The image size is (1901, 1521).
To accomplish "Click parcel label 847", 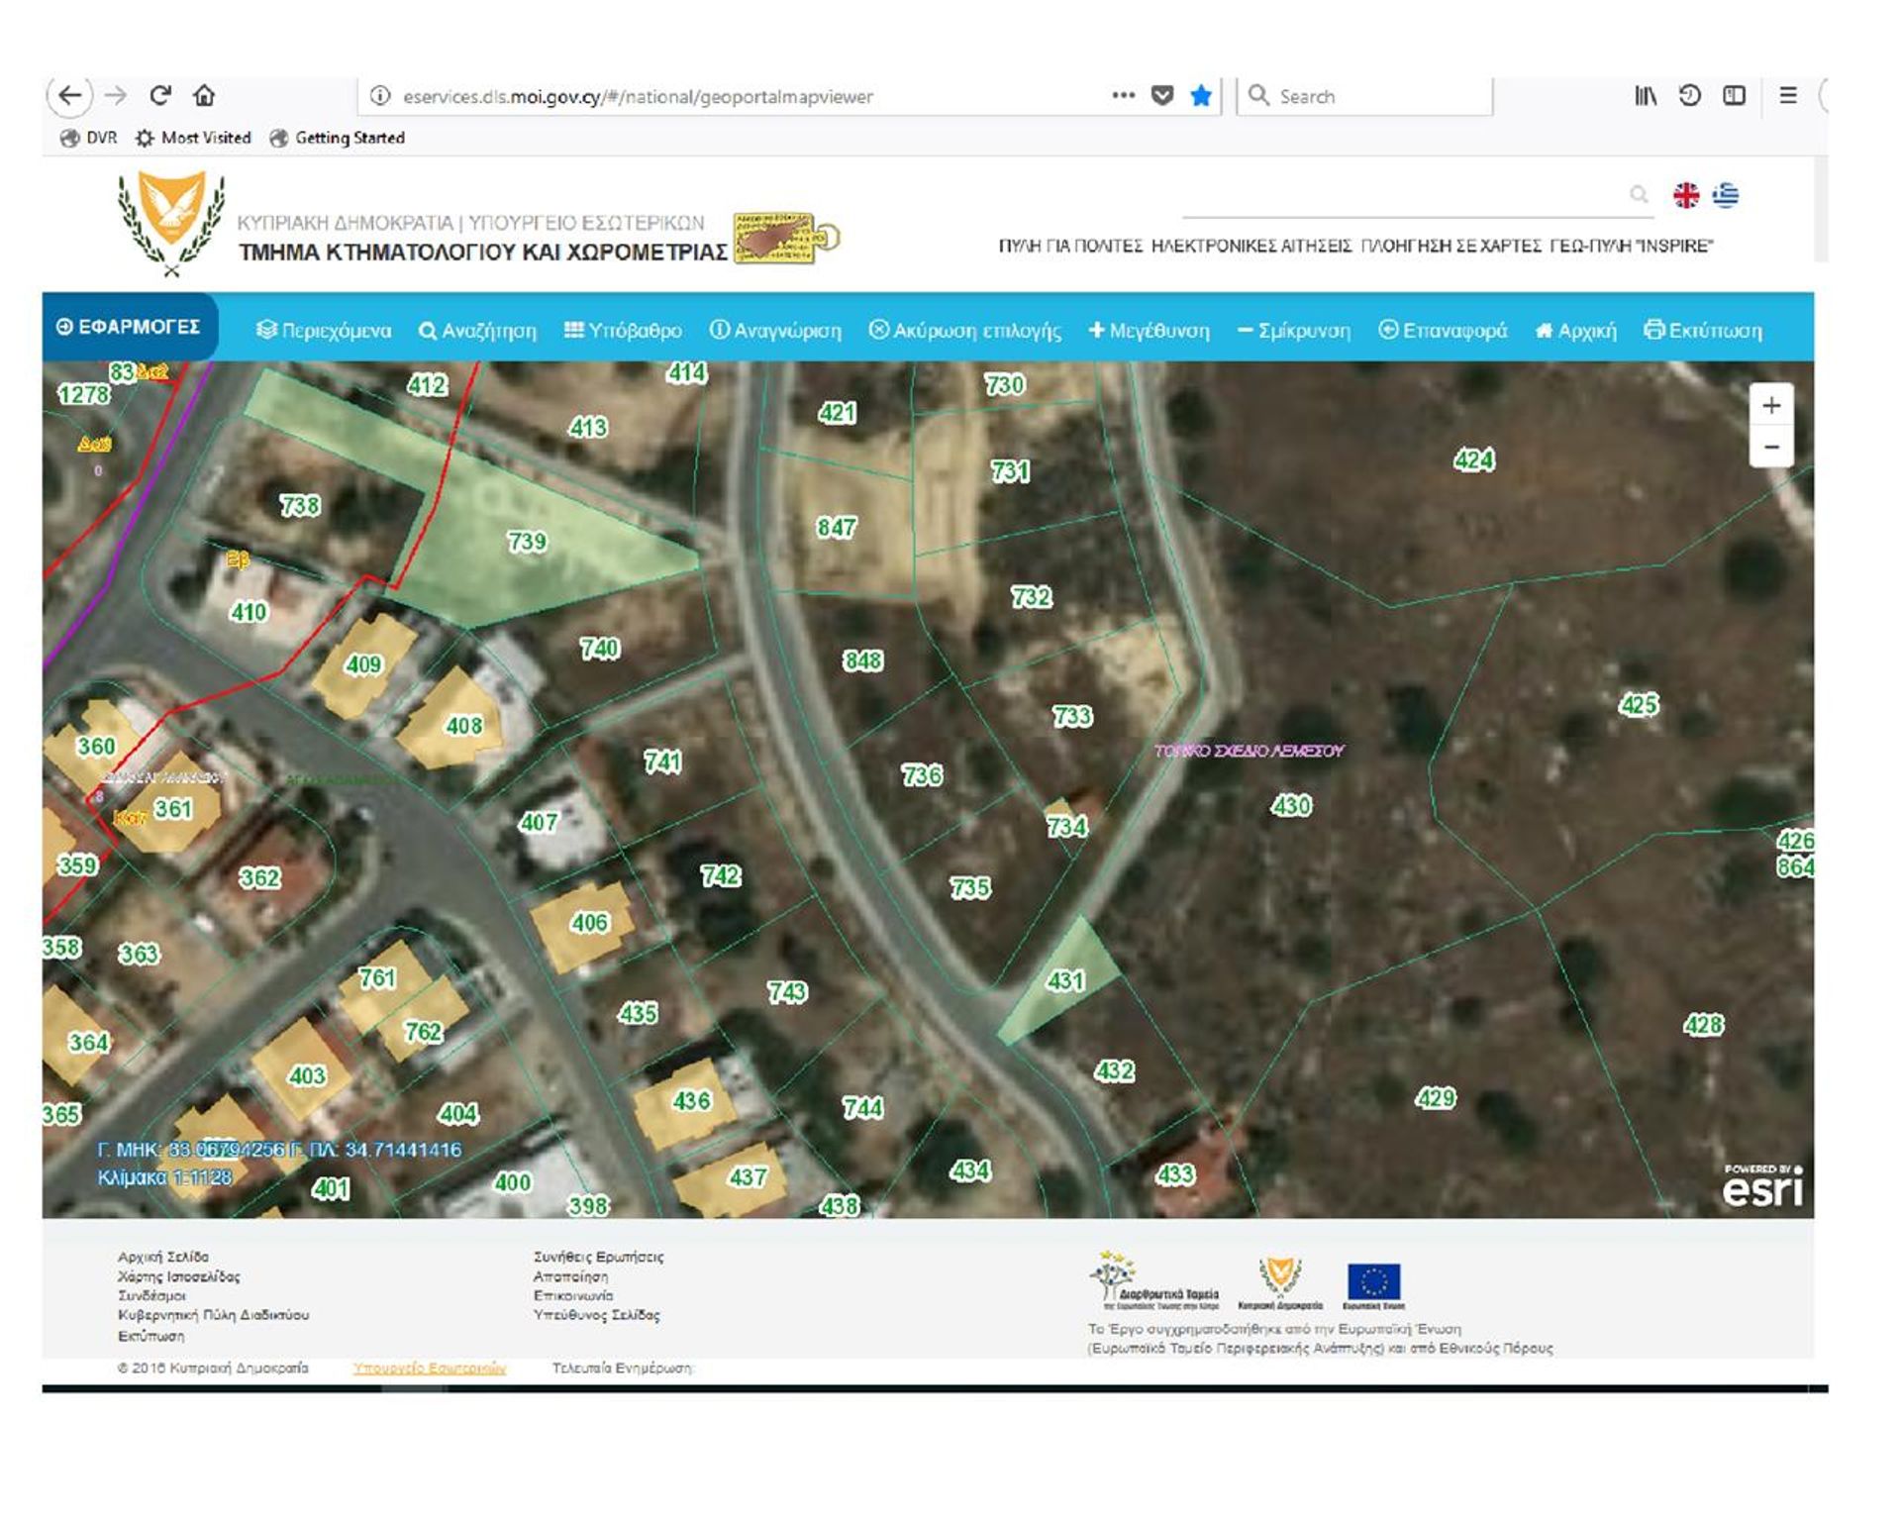I will coord(837,527).
